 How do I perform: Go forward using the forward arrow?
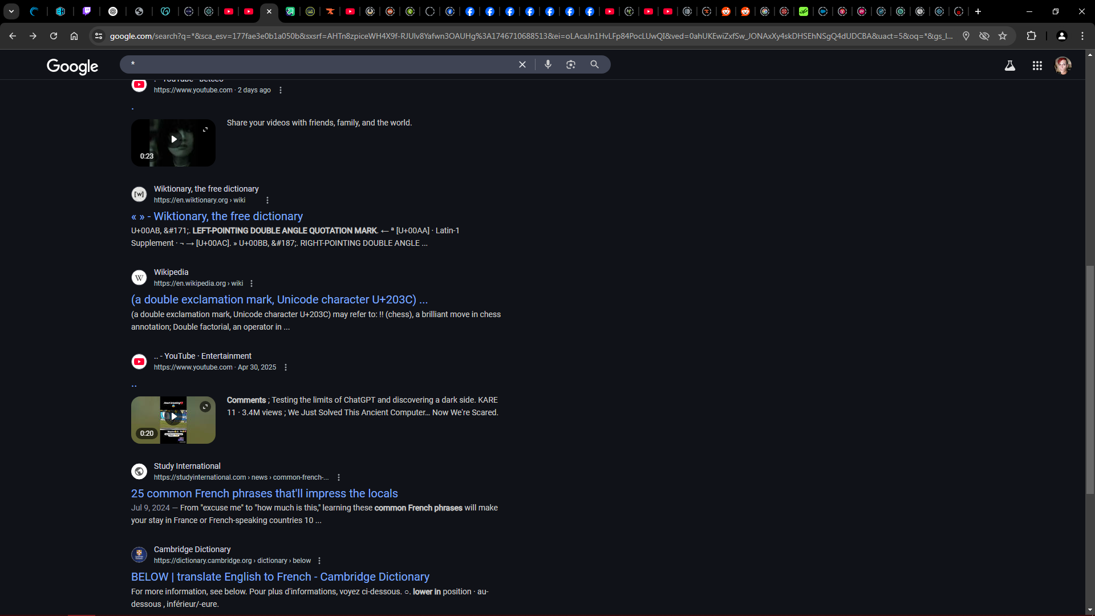point(33,36)
